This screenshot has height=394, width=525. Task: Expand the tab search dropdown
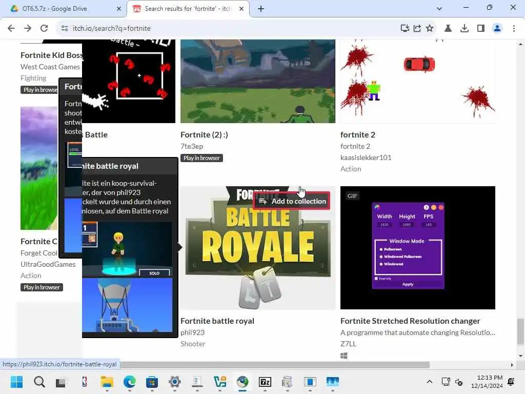[x=439, y=9]
